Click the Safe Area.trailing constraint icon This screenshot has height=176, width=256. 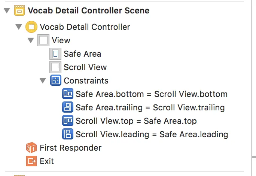point(67,108)
